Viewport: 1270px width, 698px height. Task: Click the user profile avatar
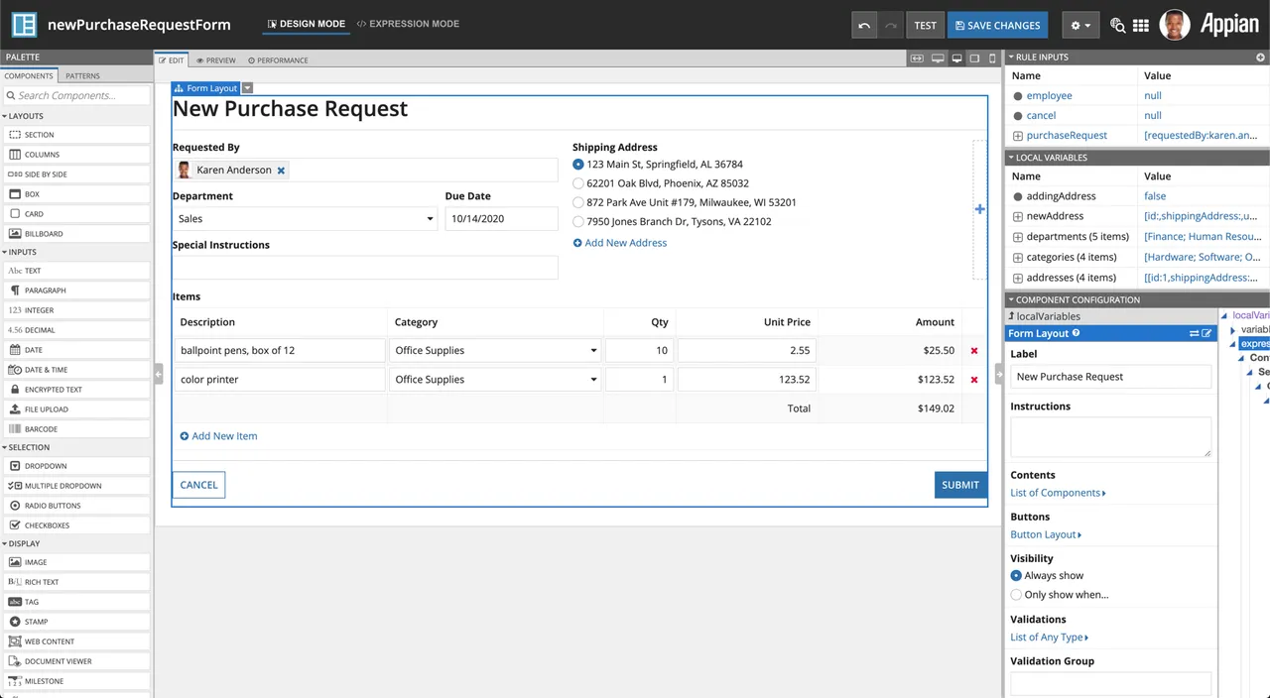(1175, 25)
